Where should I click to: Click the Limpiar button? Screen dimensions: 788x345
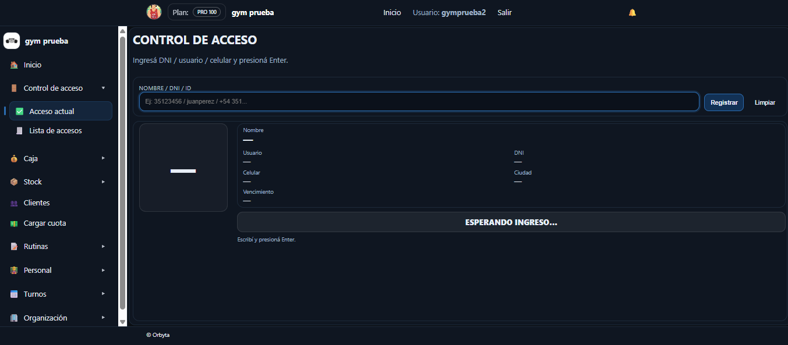point(765,102)
